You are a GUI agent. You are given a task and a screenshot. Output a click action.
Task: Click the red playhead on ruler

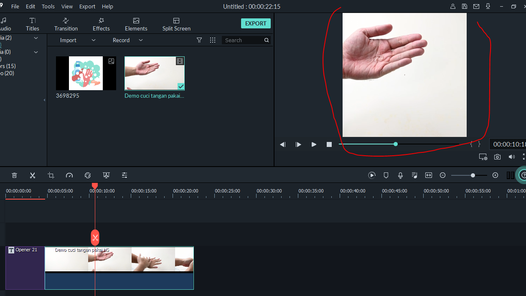click(95, 186)
